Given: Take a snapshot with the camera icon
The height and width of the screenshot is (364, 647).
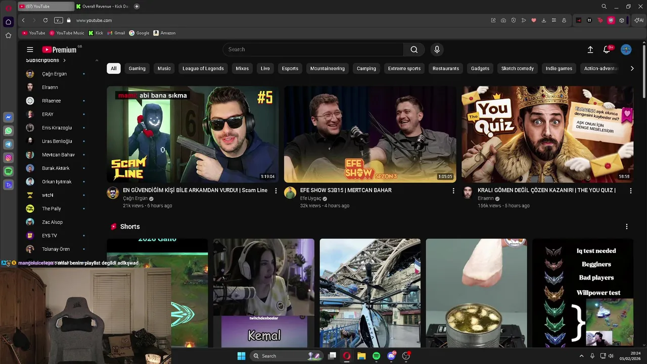Looking at the screenshot, I should (x=503, y=20).
